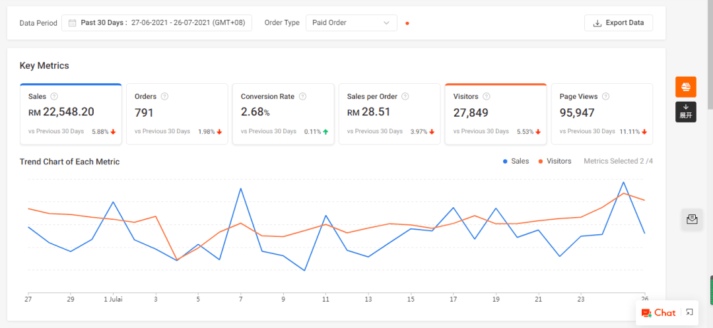Click the Conversion Rate help icon
The width and height of the screenshot is (713, 328).
(302, 96)
